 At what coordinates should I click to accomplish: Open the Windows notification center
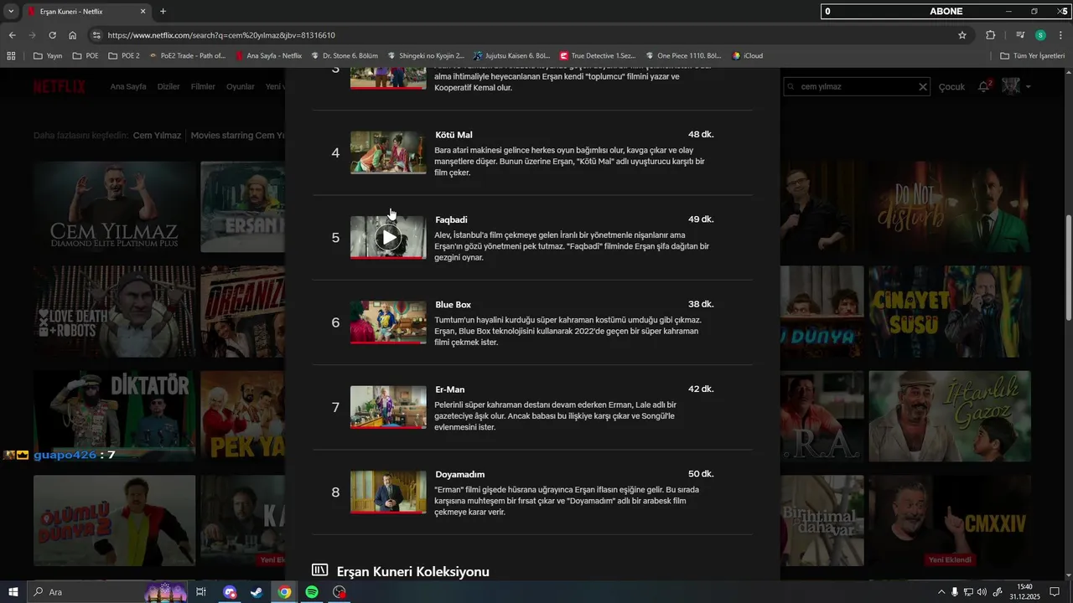[1055, 592]
